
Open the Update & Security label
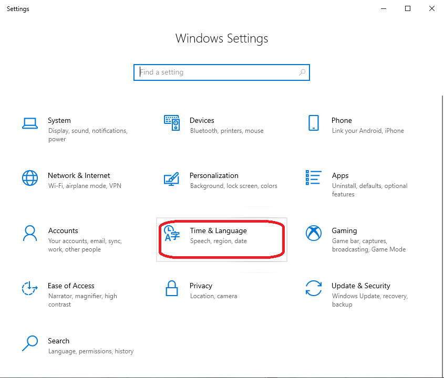360,286
